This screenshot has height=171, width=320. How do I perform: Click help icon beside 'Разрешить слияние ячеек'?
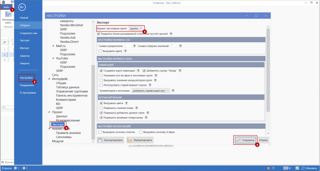(x=137, y=108)
